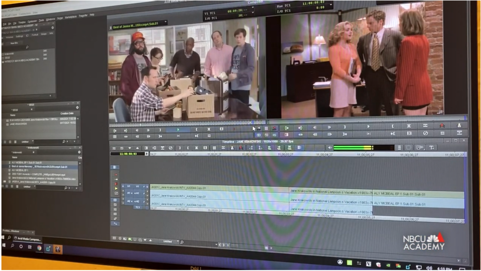Click the speaker volume icon in timeline toolbar
Image resolution: width=481 pixels, height=271 pixels.
pos(329,148)
